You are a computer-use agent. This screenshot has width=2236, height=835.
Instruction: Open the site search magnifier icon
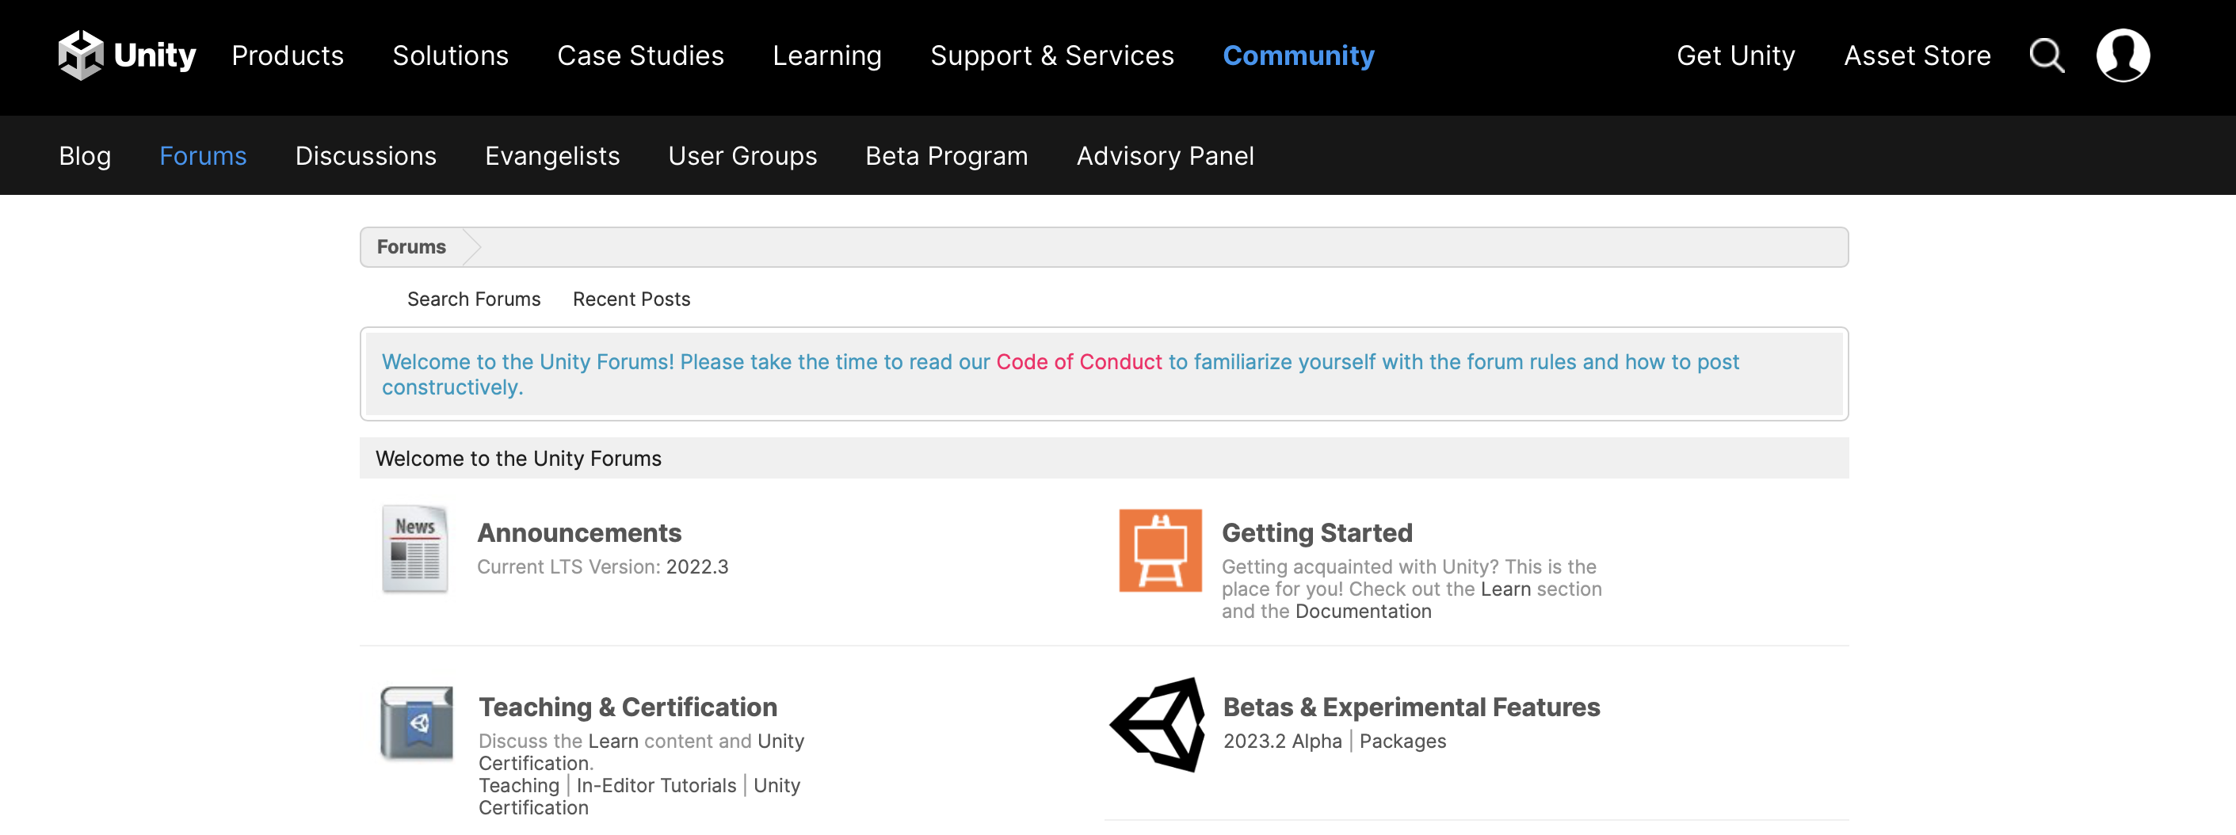[2046, 55]
